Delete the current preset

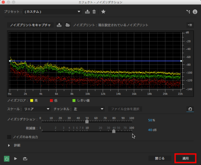coord(94,12)
